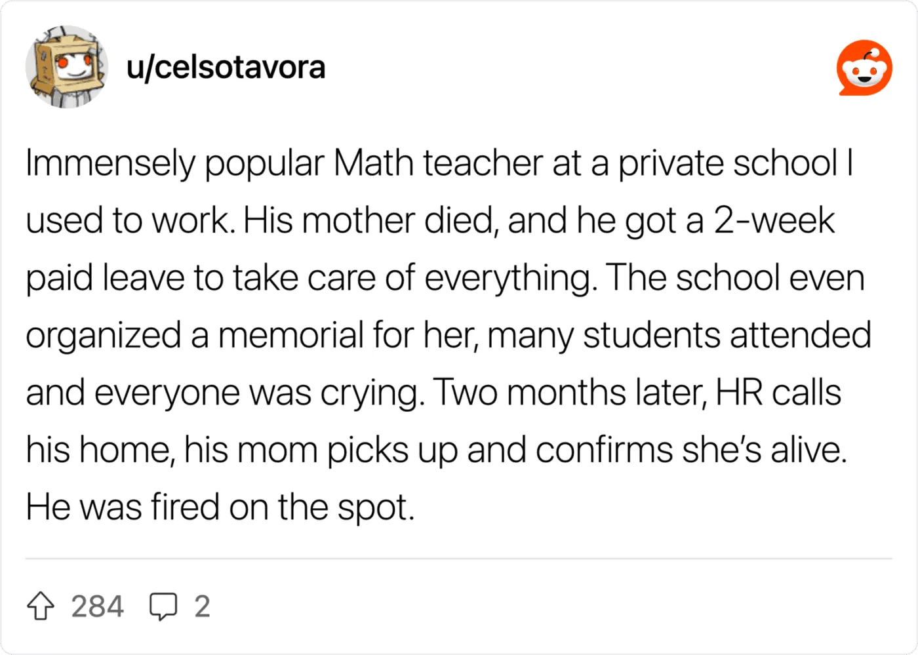Open the comments bubble icon
The image size is (918, 655).
coord(163,606)
